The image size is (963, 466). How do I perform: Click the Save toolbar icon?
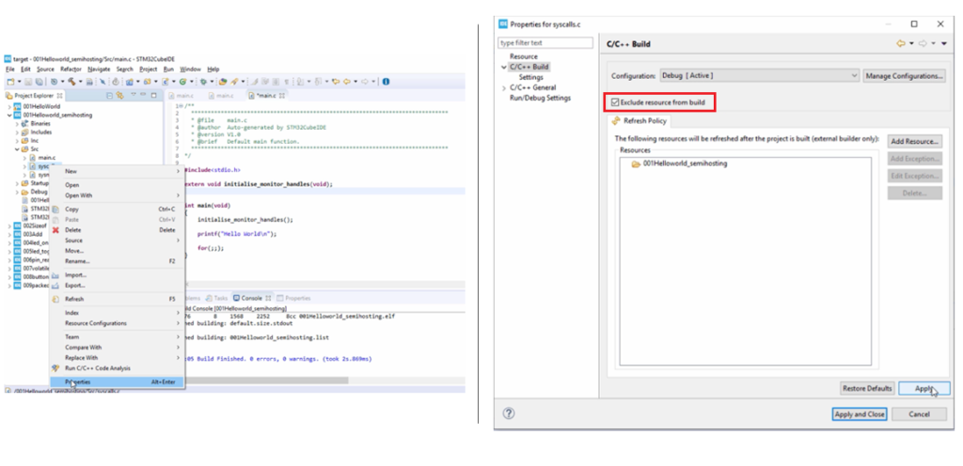(28, 81)
